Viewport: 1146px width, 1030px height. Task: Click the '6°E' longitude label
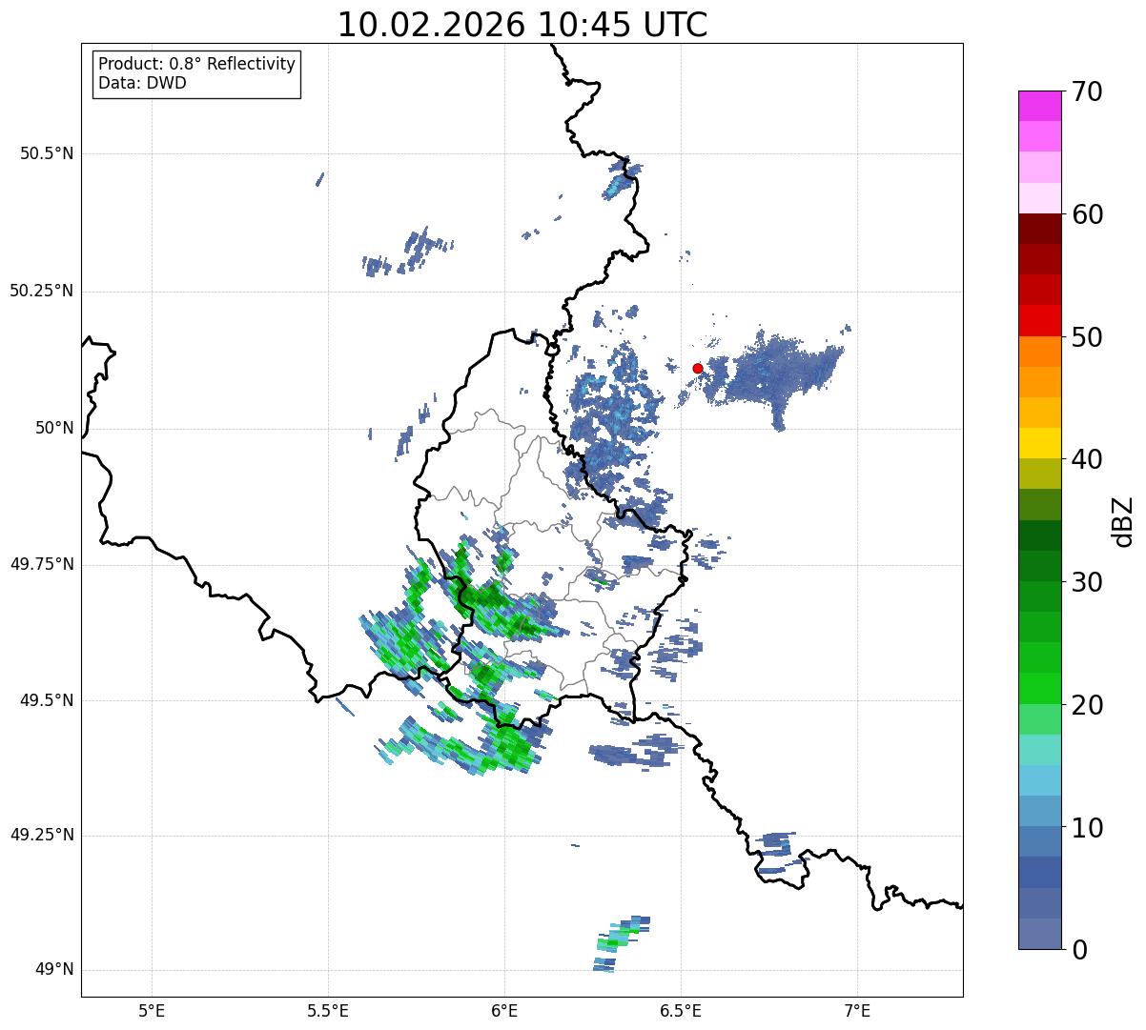504,1010
